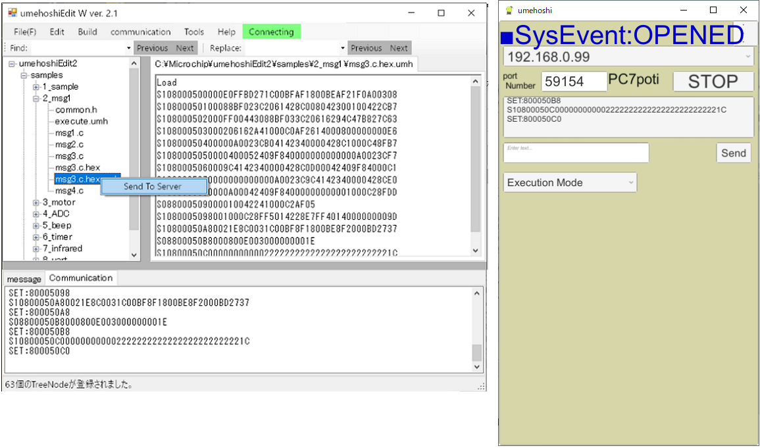Expand the 4_ADC tree node
This screenshot has height=448, width=760.
(x=36, y=214)
